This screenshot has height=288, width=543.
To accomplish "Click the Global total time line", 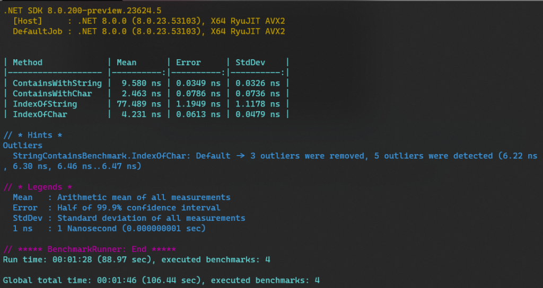I will click(x=161, y=280).
